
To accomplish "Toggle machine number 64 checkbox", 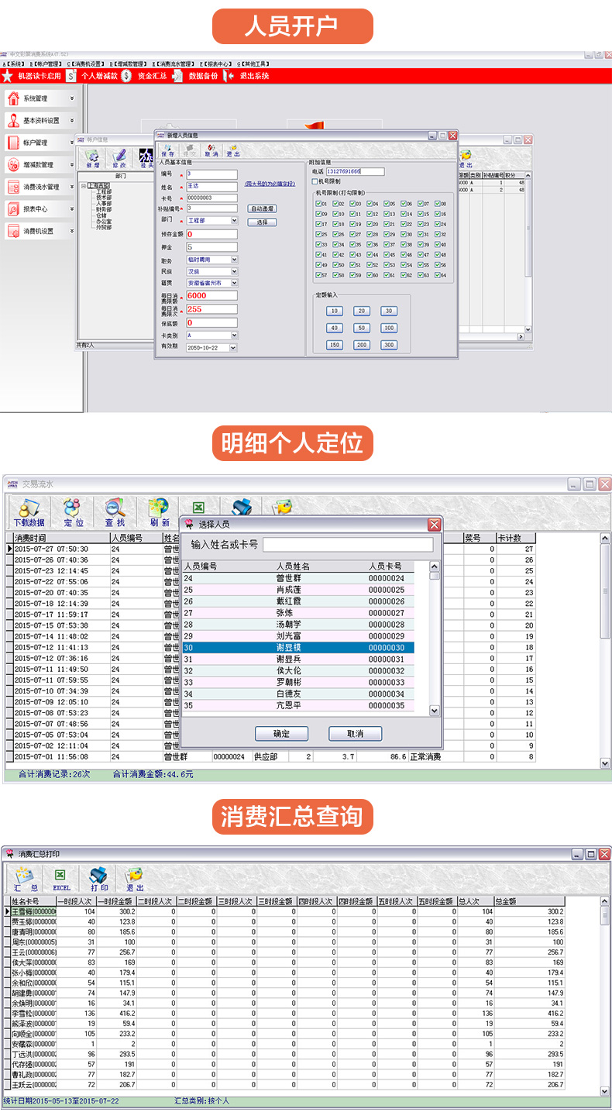I will (437, 275).
